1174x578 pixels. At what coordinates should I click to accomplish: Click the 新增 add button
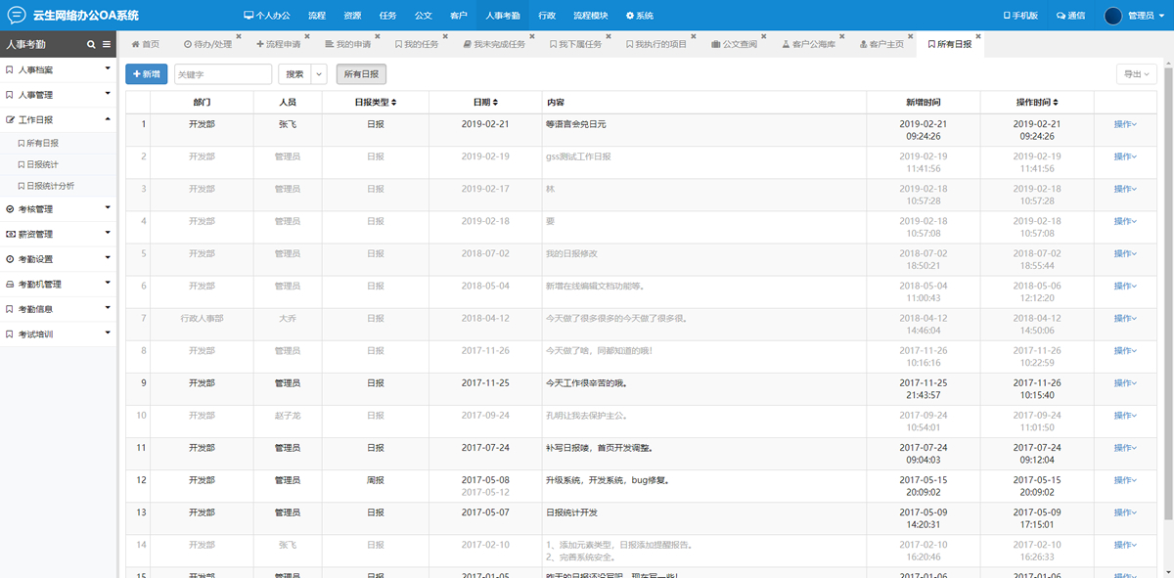[146, 74]
